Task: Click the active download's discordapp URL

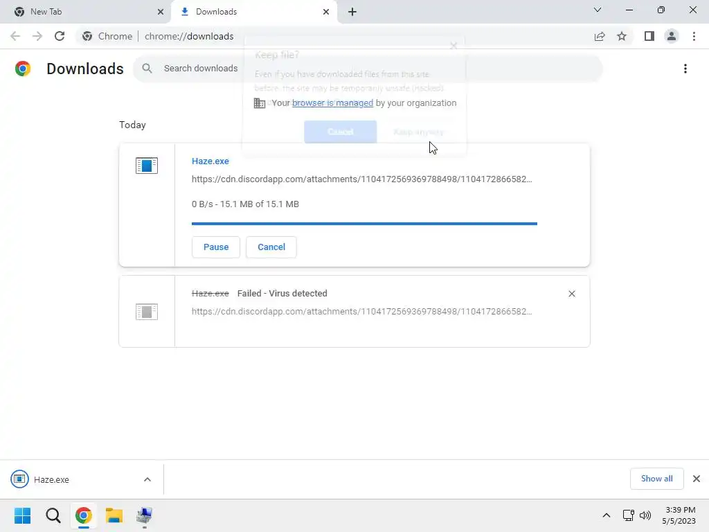Action: coord(361,179)
